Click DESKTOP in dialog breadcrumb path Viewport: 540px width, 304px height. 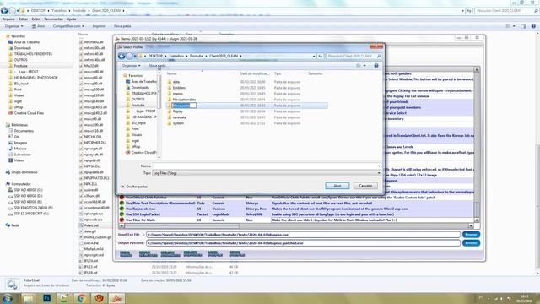click(x=155, y=56)
